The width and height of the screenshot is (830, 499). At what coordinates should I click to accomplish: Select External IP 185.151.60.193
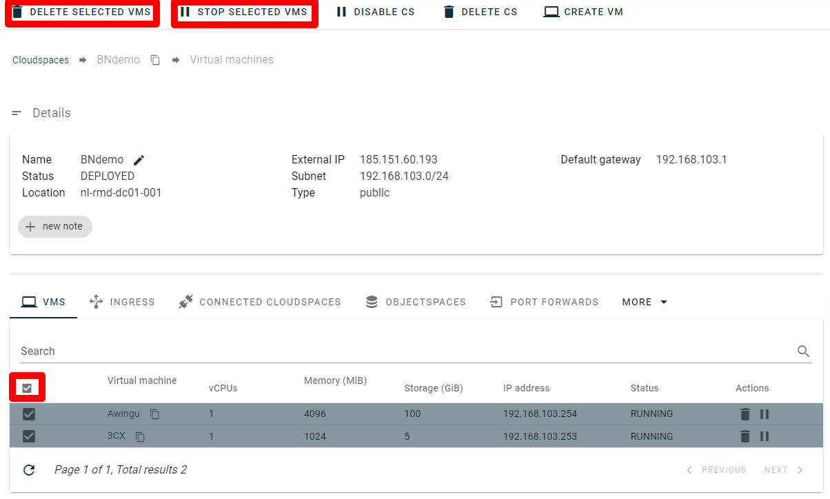(x=398, y=160)
